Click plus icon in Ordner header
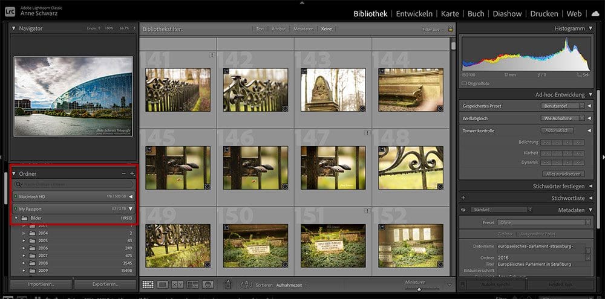 132,174
